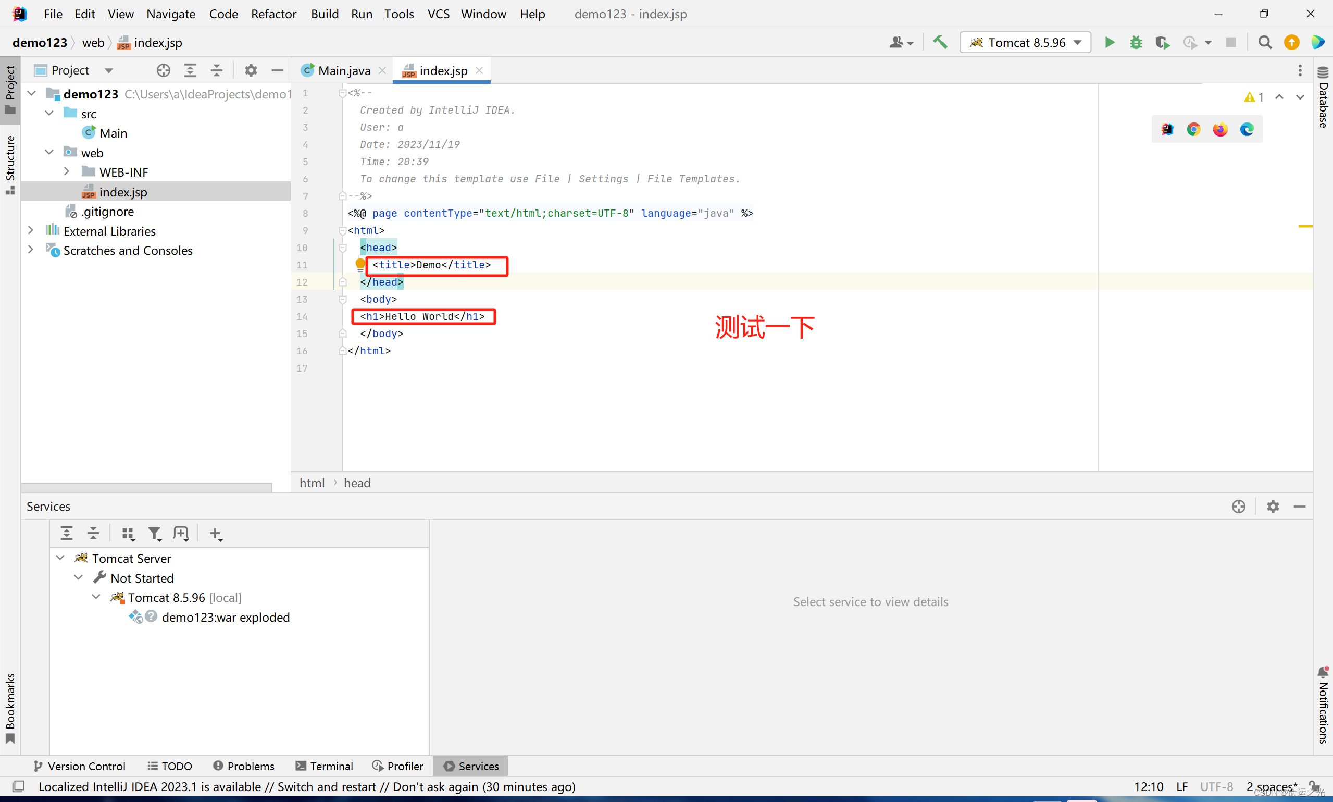Image resolution: width=1333 pixels, height=802 pixels.
Task: Toggle the Terminal tool window
Action: (324, 766)
